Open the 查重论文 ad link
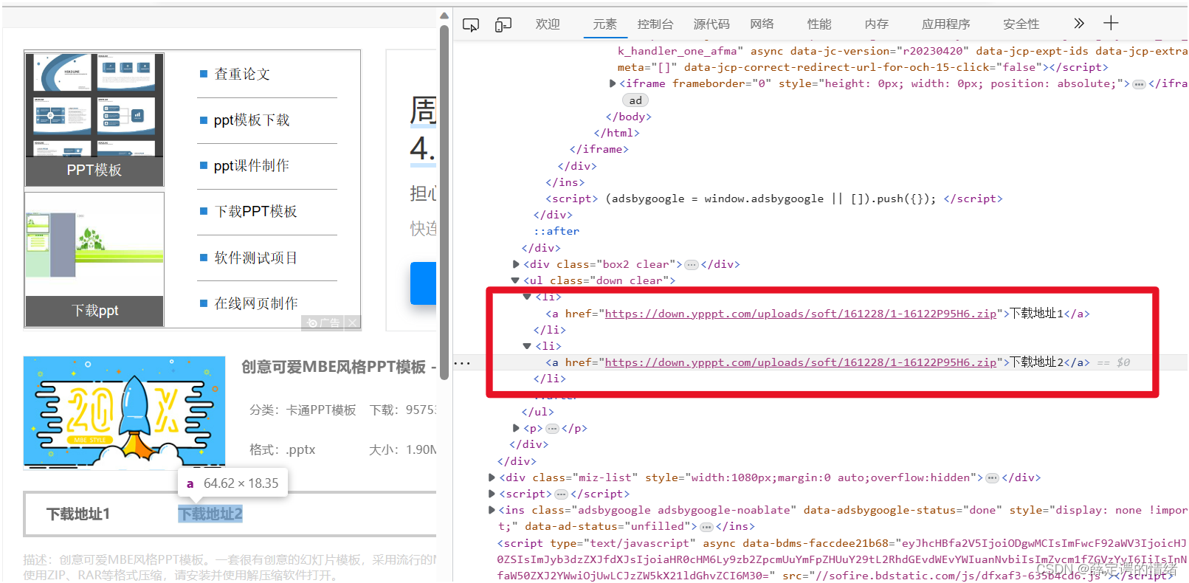 (x=242, y=74)
